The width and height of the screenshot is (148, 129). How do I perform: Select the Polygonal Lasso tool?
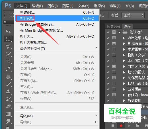(8, 46)
